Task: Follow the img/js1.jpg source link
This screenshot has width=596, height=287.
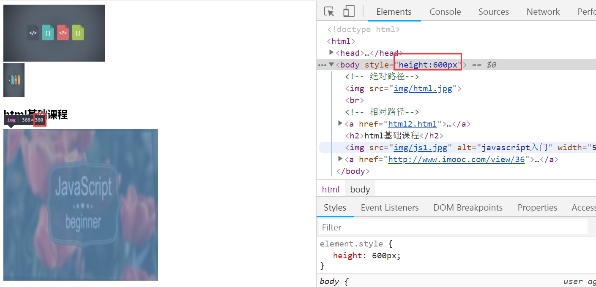Action: 420,148
